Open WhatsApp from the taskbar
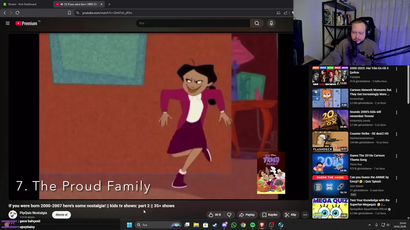The height and width of the screenshot is (230, 410). point(234,225)
